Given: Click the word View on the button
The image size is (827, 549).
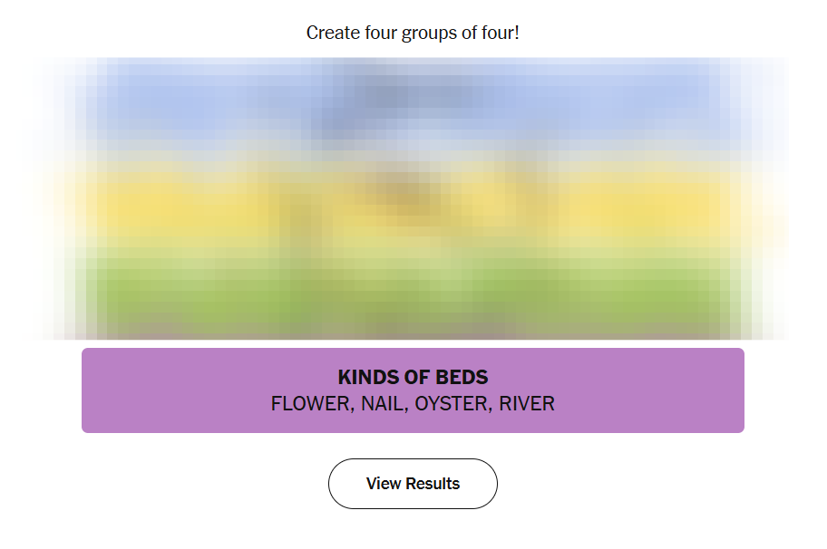Looking at the screenshot, I should coord(384,484).
